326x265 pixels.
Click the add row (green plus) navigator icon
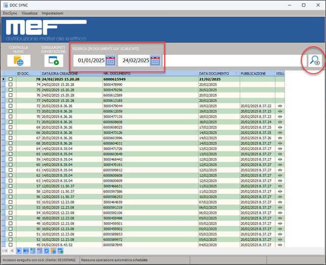[x=32, y=251]
